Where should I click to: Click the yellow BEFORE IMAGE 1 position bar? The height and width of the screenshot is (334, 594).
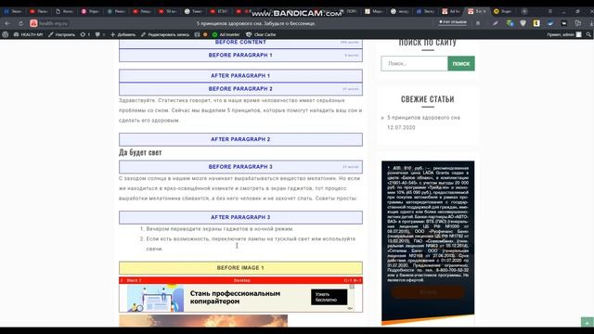point(240,268)
